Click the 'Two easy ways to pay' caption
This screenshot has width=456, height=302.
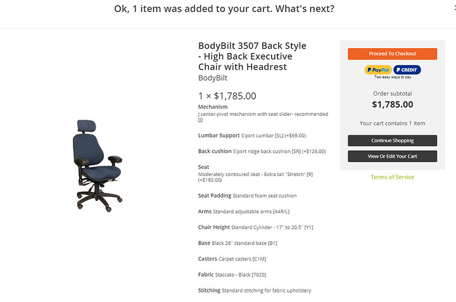pos(393,77)
